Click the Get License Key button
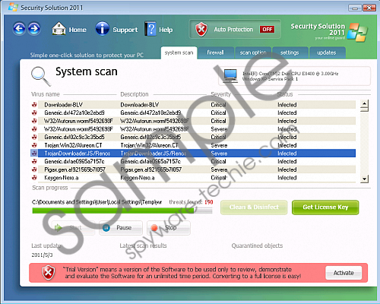 [x=325, y=207]
